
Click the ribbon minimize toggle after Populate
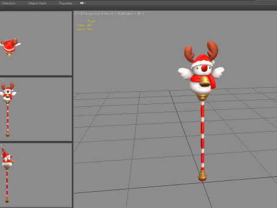tap(83, 3)
